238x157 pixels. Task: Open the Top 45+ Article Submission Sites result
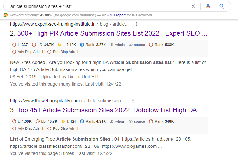[x=107, y=110]
